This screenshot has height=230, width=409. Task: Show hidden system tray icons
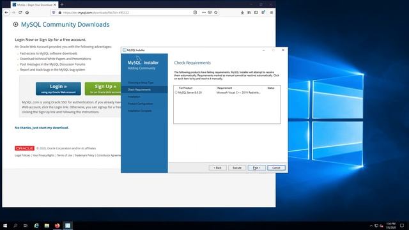[371, 226]
